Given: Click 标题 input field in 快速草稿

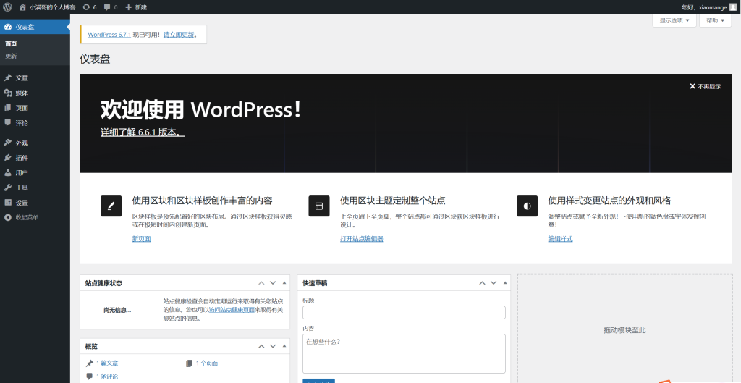Looking at the screenshot, I should [404, 313].
